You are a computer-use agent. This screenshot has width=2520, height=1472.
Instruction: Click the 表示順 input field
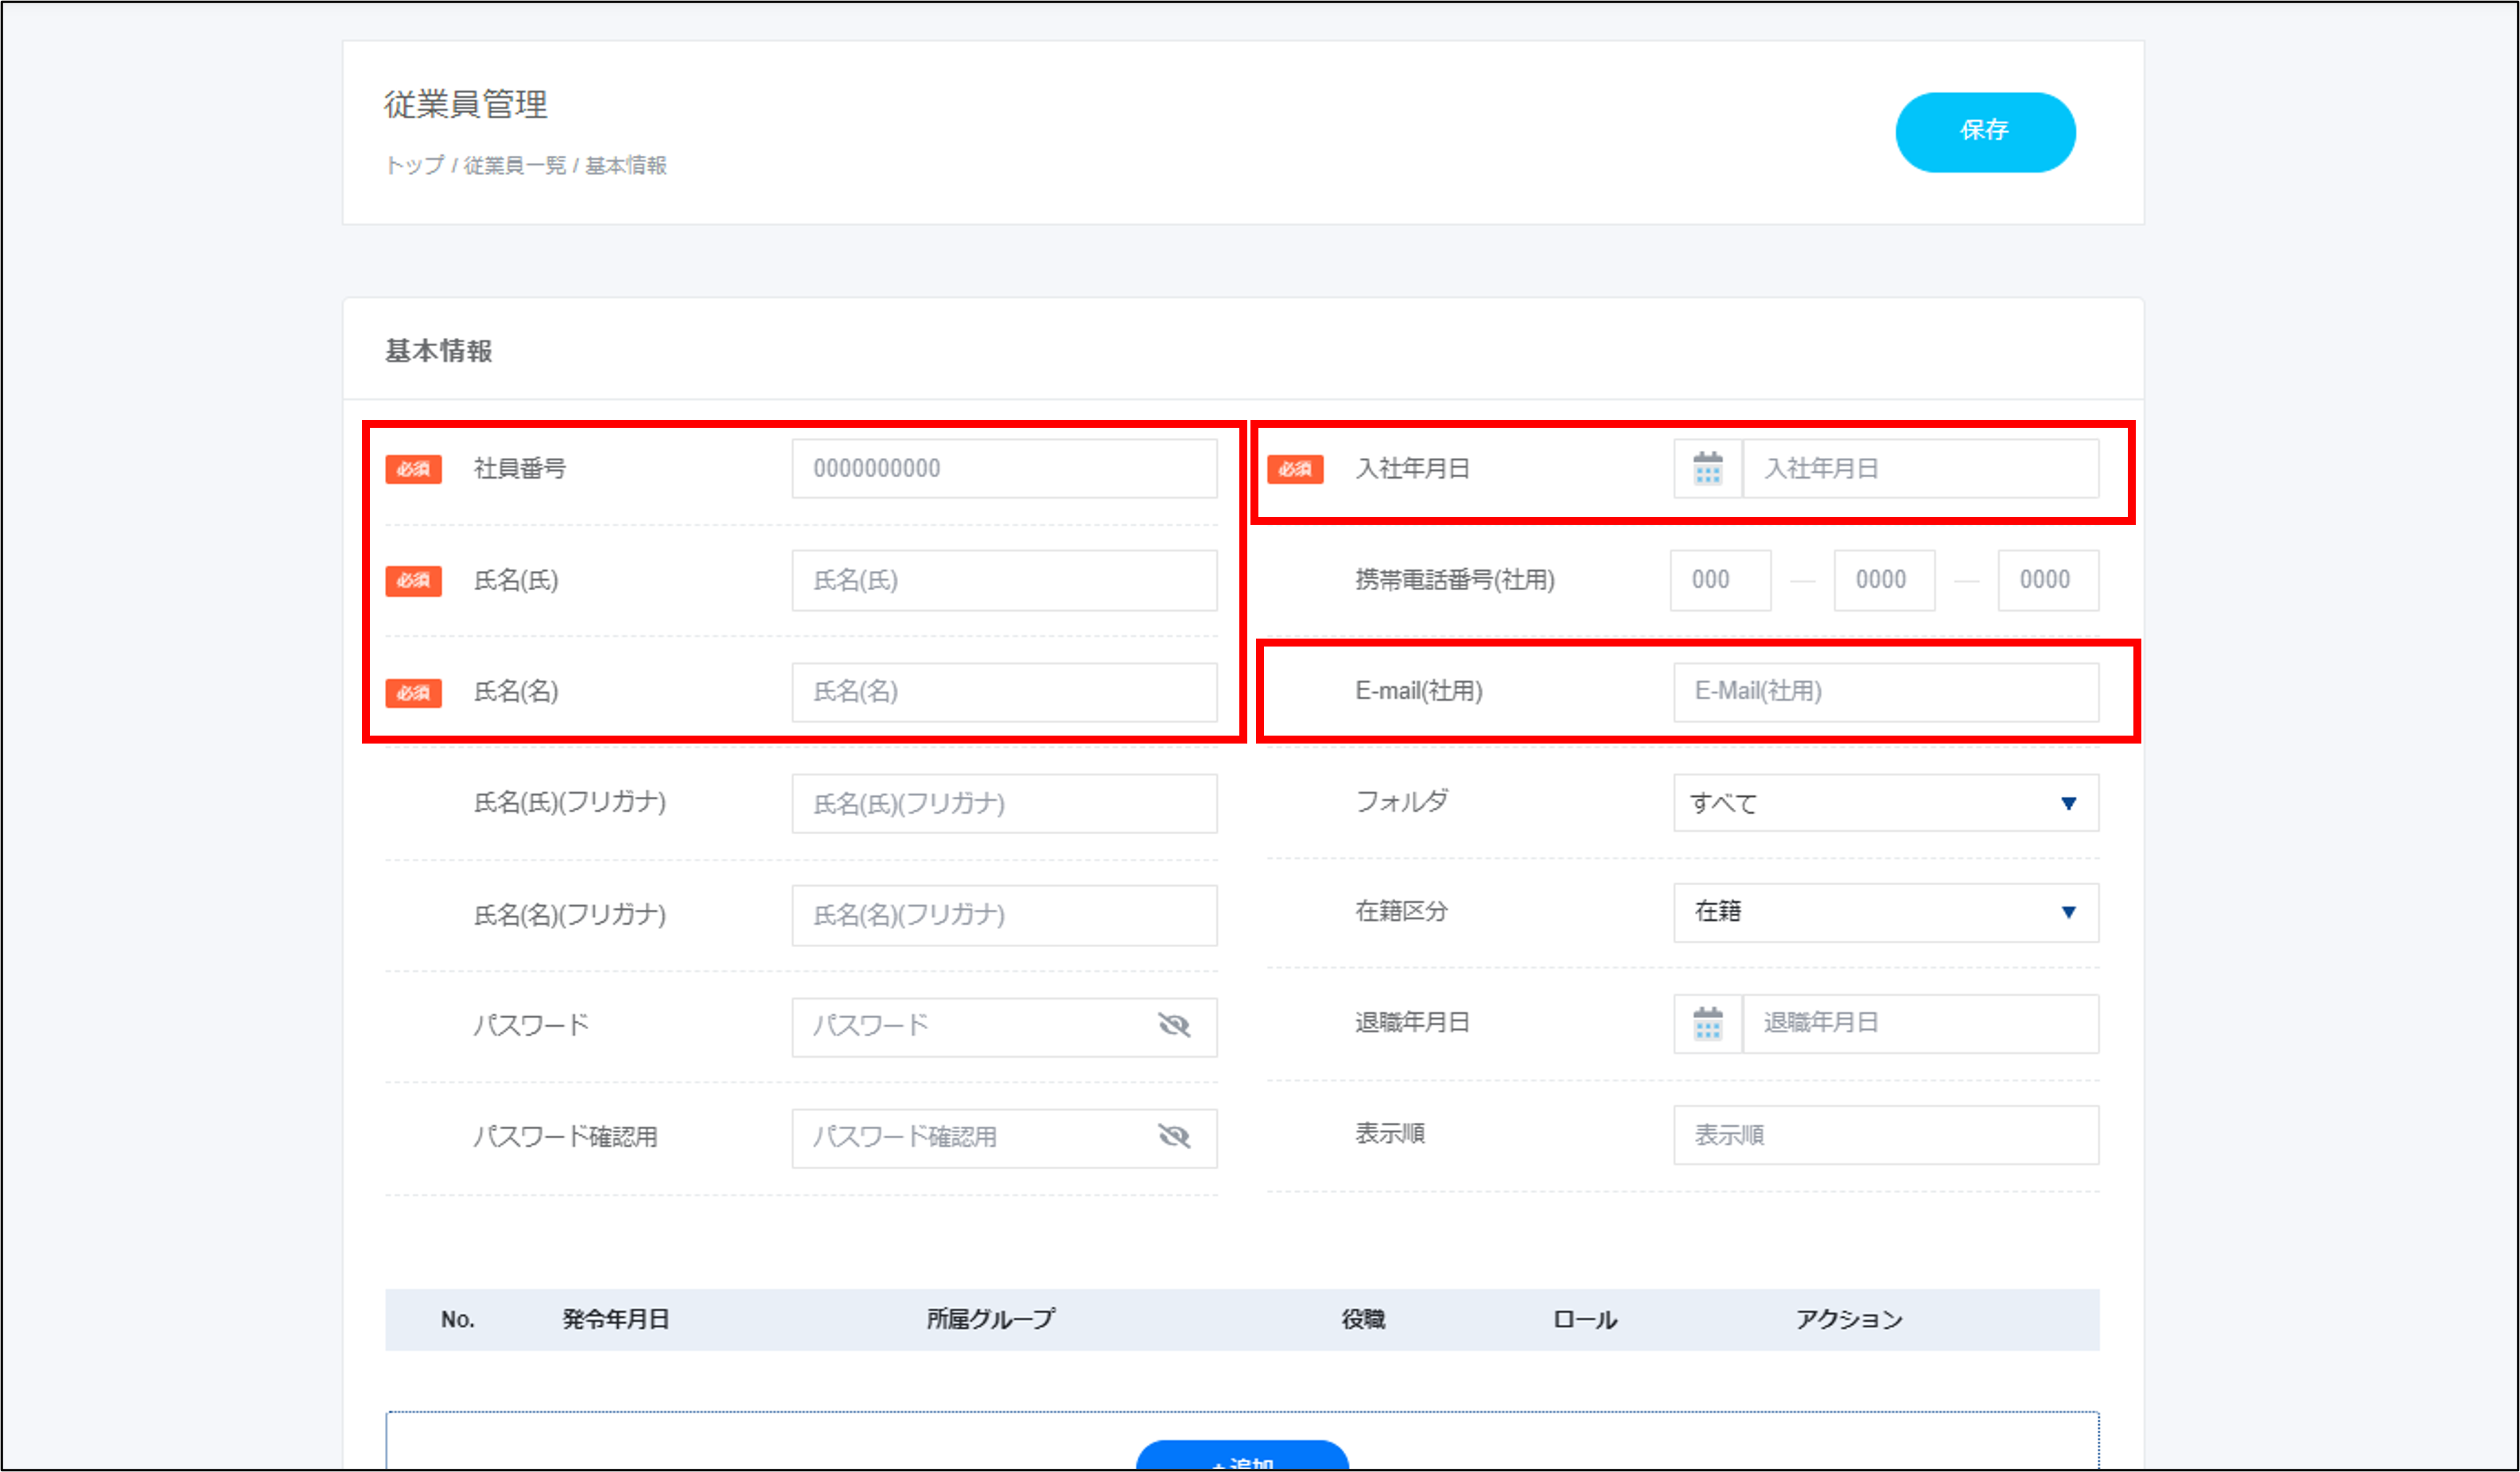point(1885,1135)
